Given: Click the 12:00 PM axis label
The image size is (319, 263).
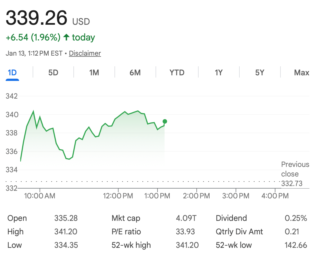Looking at the screenshot, I should coord(118,196).
